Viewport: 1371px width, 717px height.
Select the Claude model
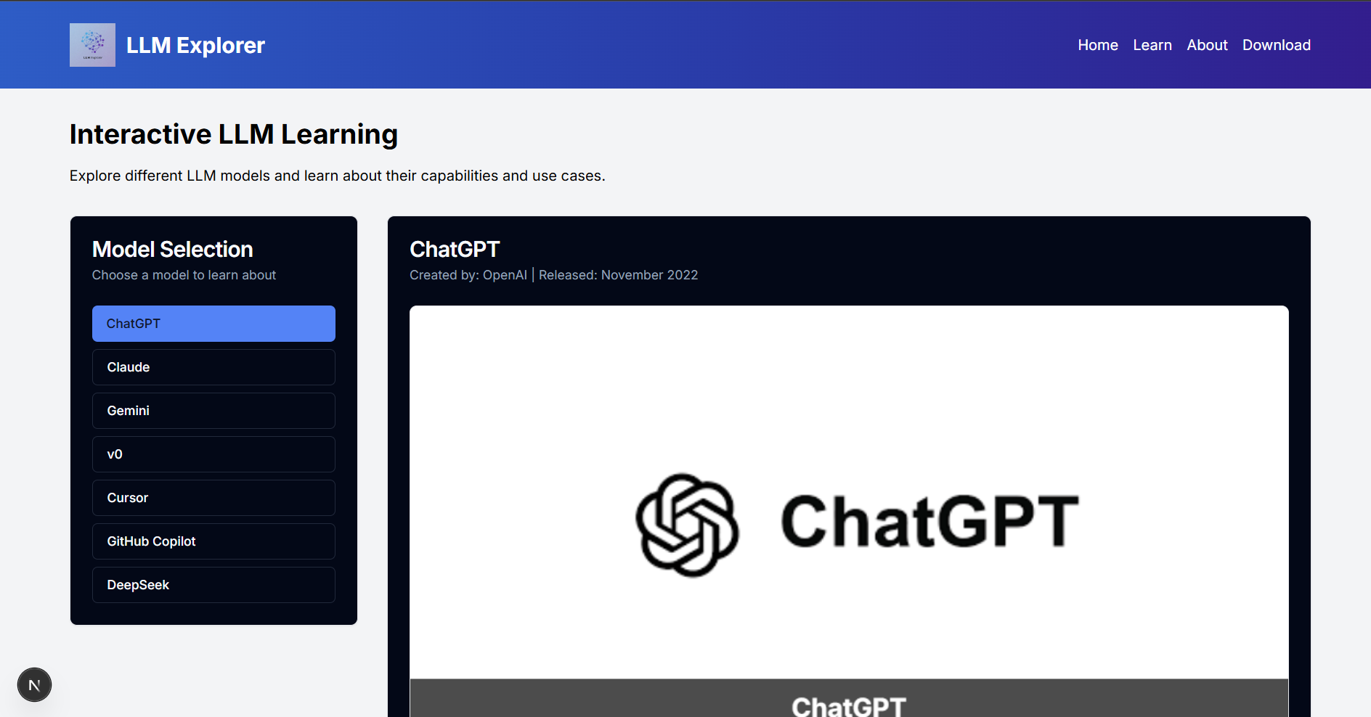pos(213,367)
